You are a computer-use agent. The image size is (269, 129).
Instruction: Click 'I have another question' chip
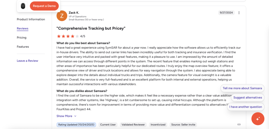pyautogui.click(x=245, y=107)
